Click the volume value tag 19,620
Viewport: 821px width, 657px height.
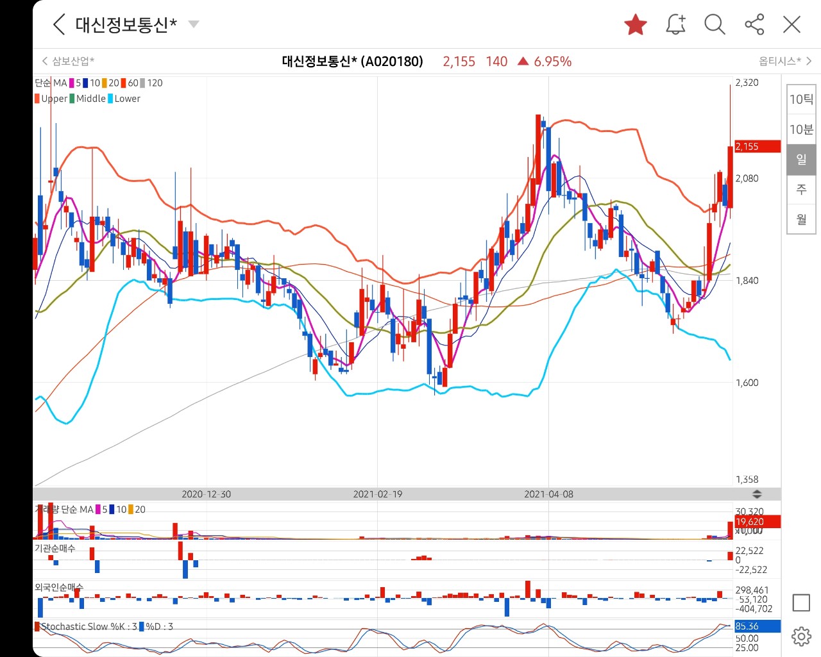pyautogui.click(x=757, y=522)
